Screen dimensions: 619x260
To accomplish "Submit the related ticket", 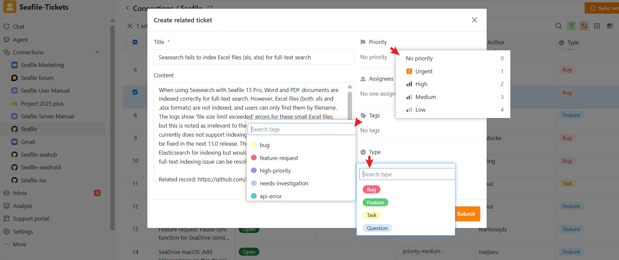I will point(467,214).
